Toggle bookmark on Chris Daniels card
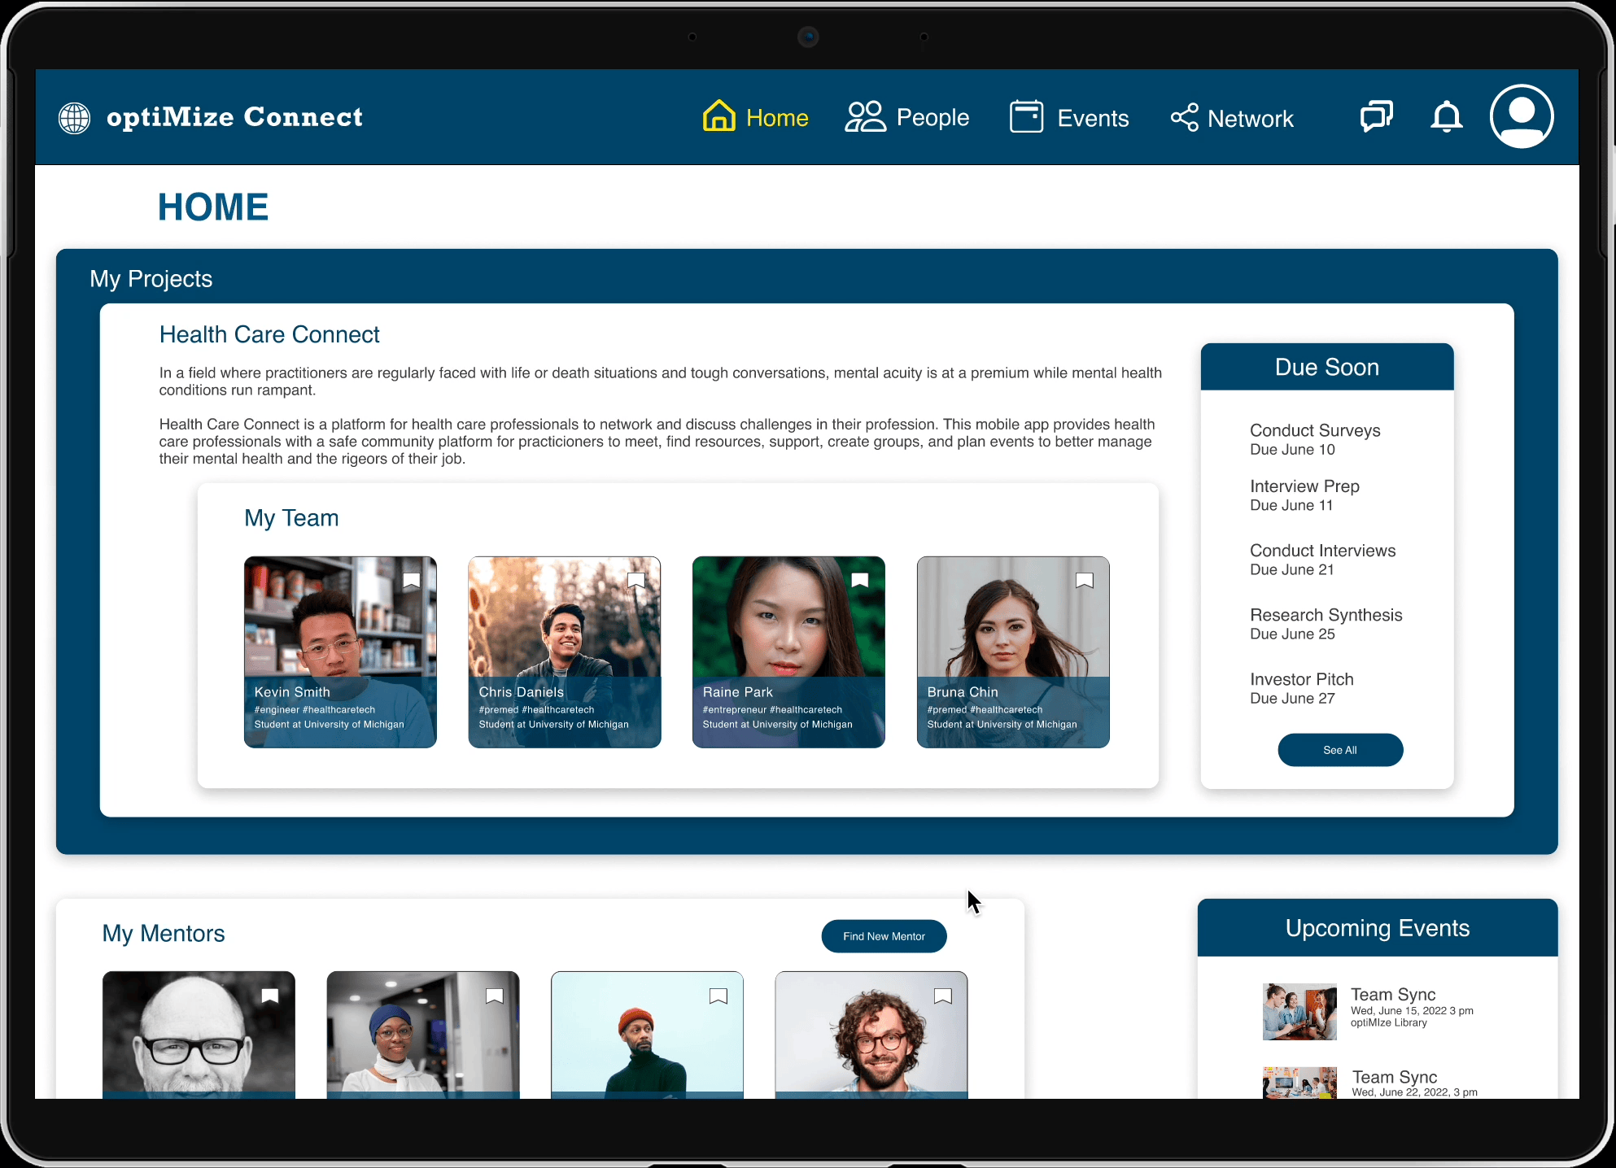Viewport: 1616px width, 1168px height. [x=636, y=581]
